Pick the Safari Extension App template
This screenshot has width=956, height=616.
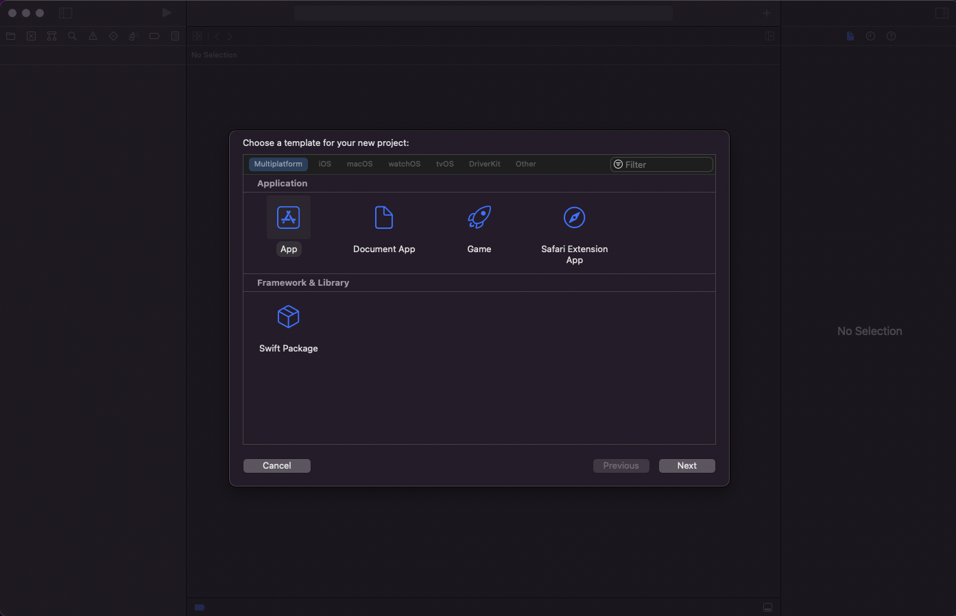coord(574,218)
